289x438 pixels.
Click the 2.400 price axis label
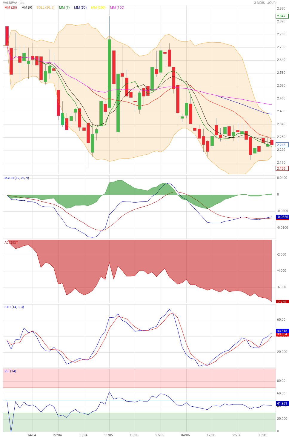coord(281,111)
